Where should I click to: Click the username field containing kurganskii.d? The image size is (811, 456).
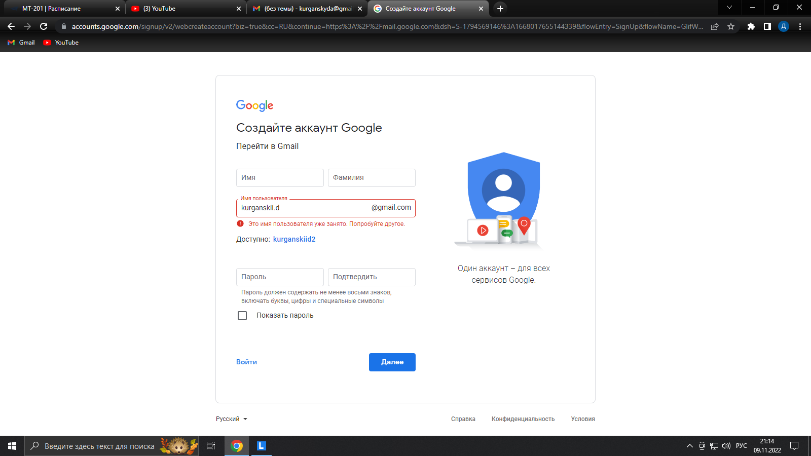[x=326, y=208]
